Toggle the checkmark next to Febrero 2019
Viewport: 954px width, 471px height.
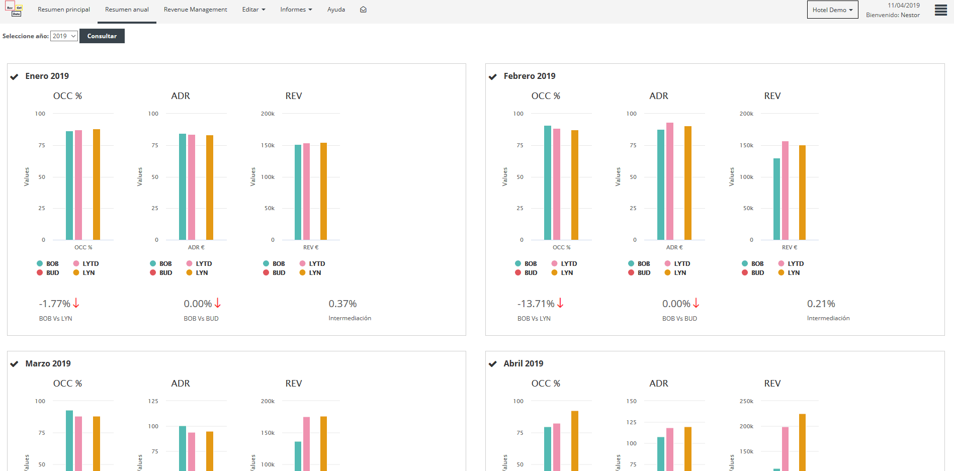(x=492, y=75)
